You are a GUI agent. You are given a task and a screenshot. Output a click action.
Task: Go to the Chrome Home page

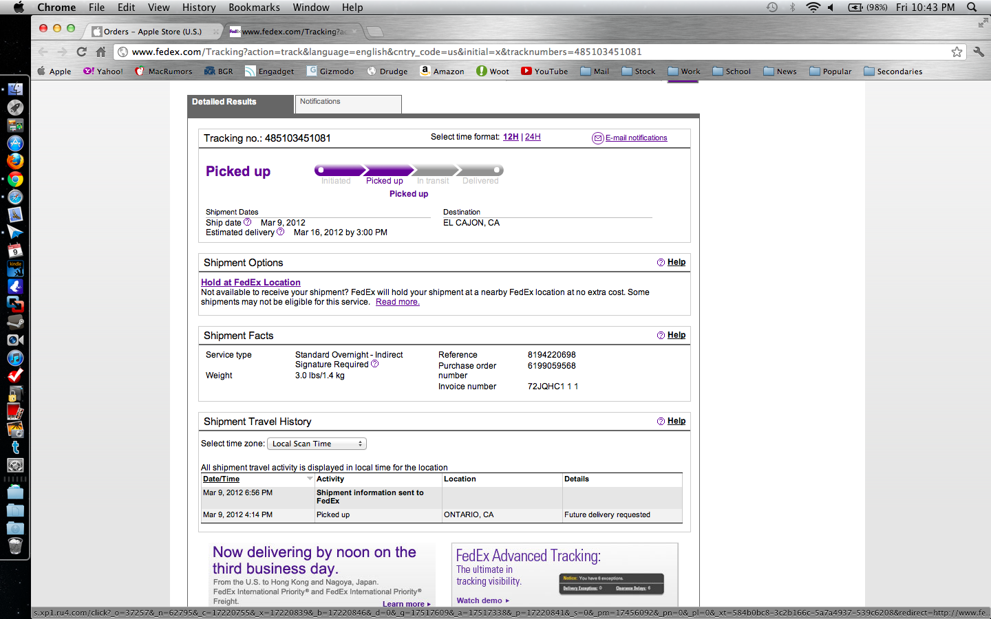(101, 52)
